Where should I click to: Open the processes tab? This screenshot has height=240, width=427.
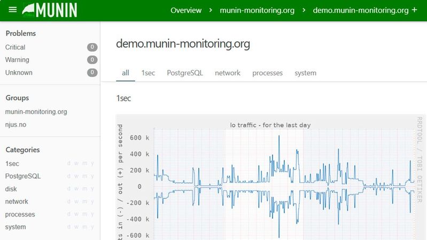coord(267,73)
